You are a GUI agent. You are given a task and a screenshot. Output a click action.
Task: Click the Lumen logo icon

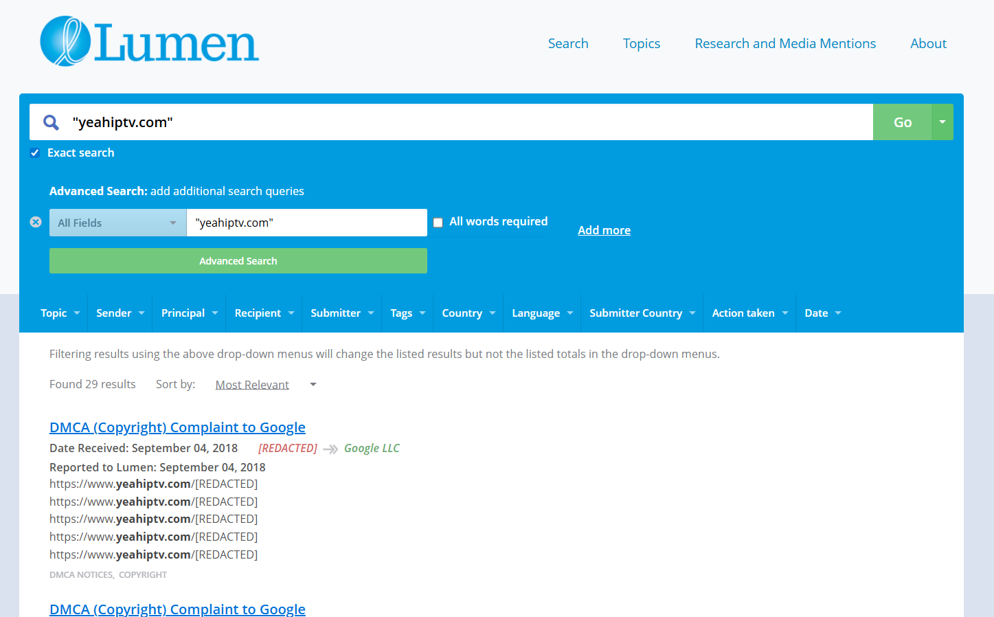tap(66, 41)
